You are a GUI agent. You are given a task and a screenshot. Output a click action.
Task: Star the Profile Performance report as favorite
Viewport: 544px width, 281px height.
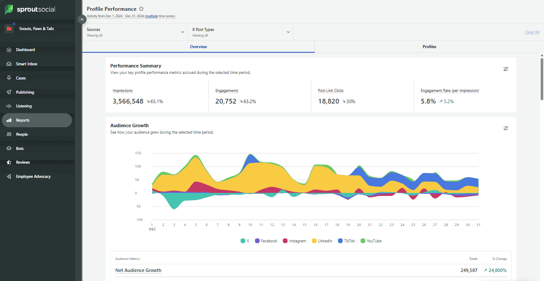click(x=141, y=8)
